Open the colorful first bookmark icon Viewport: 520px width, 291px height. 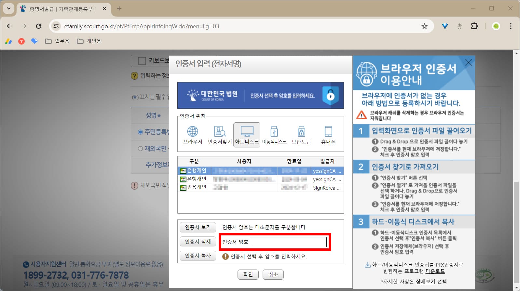coord(9,41)
